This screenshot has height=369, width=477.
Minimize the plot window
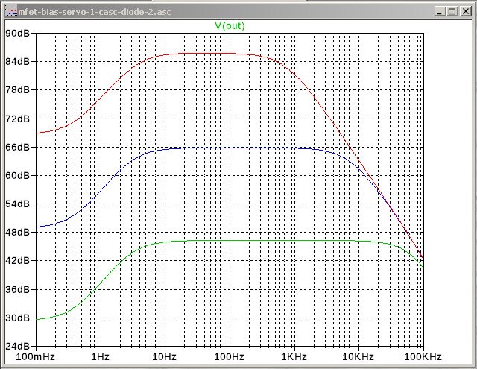point(439,12)
